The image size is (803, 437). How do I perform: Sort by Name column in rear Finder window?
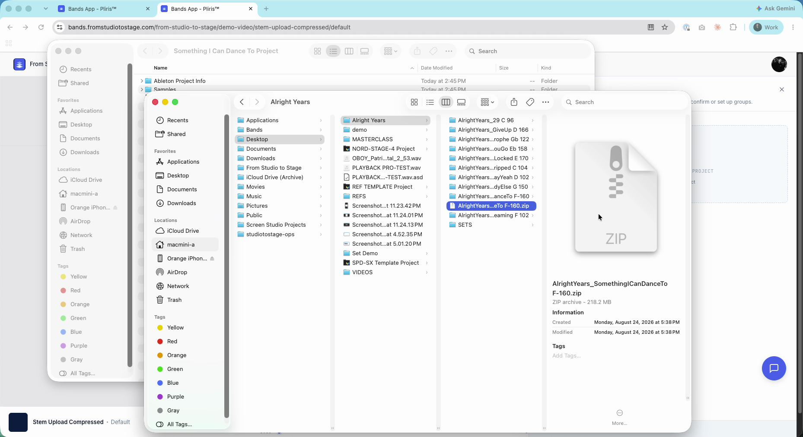point(160,68)
